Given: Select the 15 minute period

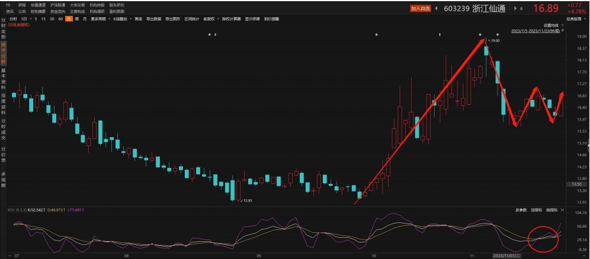Looking at the screenshot, I should (43, 19).
